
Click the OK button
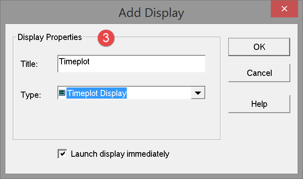259,47
